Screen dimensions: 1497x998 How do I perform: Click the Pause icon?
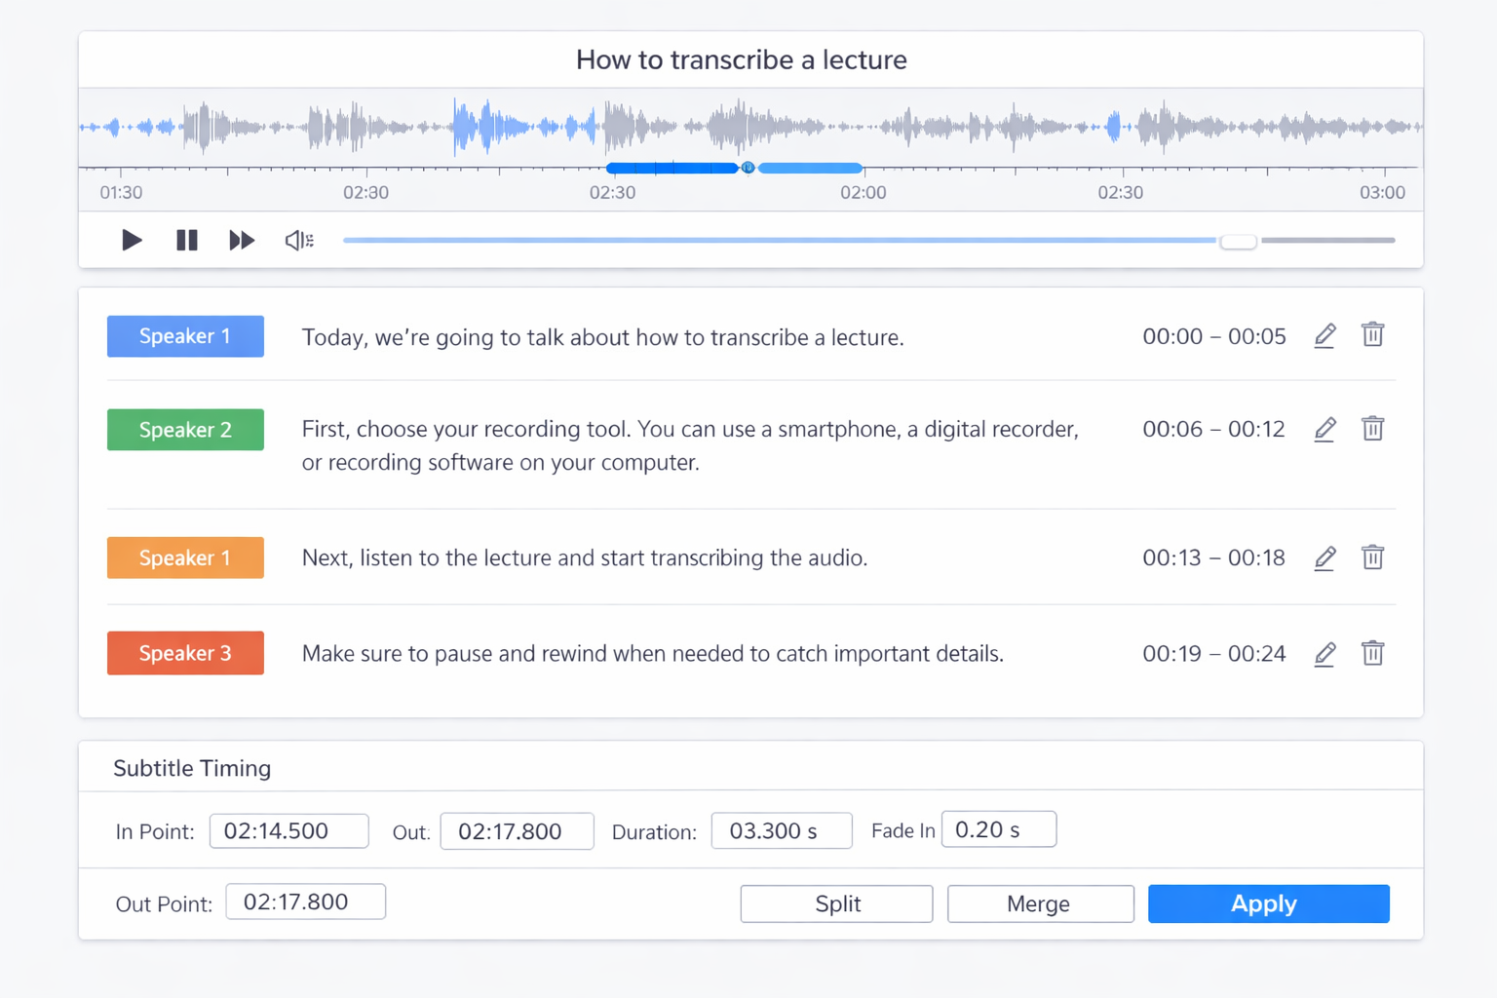186,240
